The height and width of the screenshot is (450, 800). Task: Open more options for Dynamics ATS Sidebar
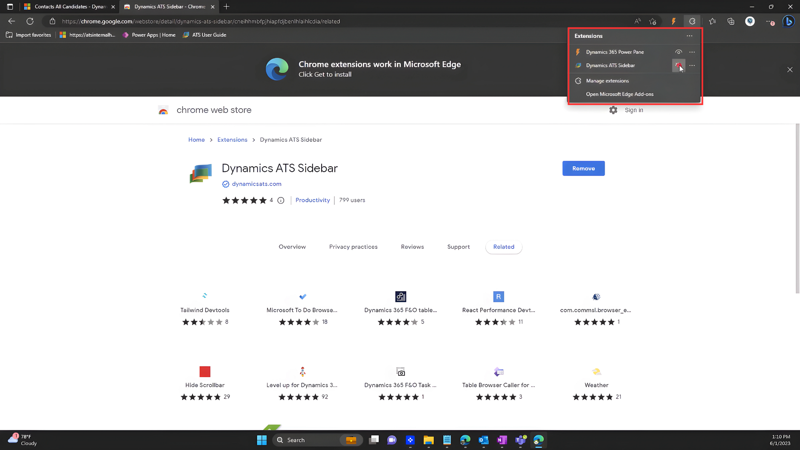pyautogui.click(x=692, y=65)
